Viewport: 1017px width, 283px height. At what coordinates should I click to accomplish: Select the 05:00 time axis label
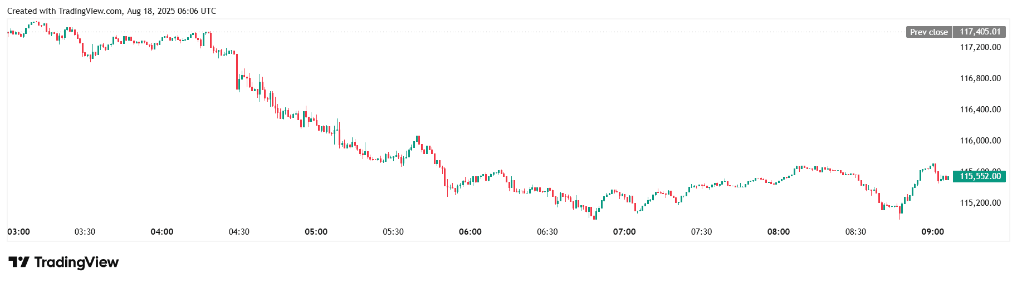pos(316,232)
